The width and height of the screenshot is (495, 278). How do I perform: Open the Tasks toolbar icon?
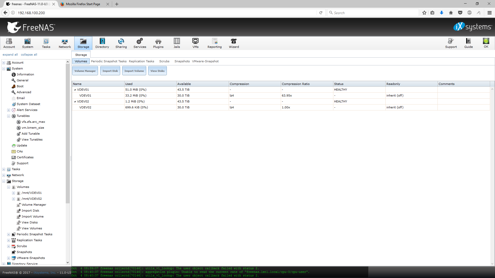[46, 43]
